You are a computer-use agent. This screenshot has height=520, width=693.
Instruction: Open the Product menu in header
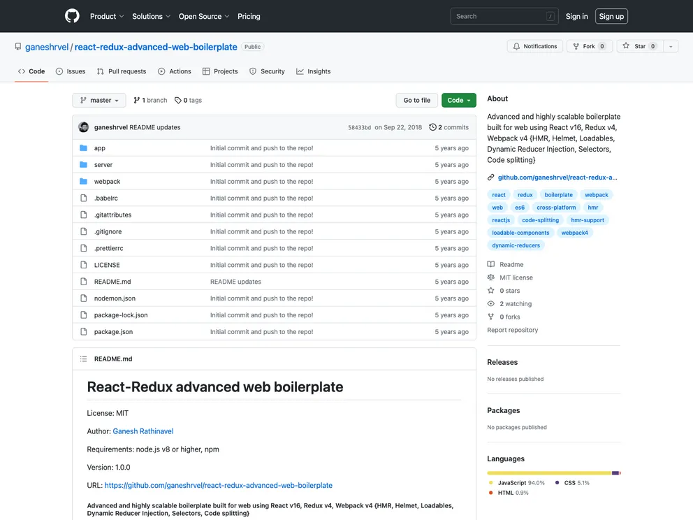point(106,16)
